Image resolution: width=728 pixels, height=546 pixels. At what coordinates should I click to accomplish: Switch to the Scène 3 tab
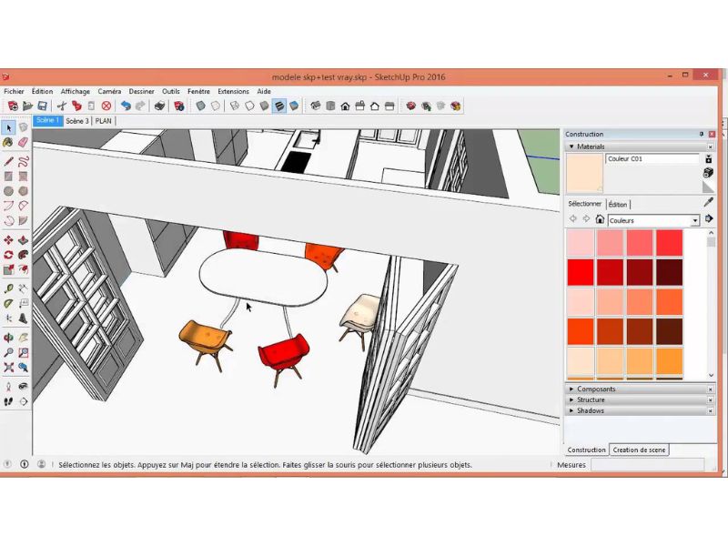tap(77, 120)
